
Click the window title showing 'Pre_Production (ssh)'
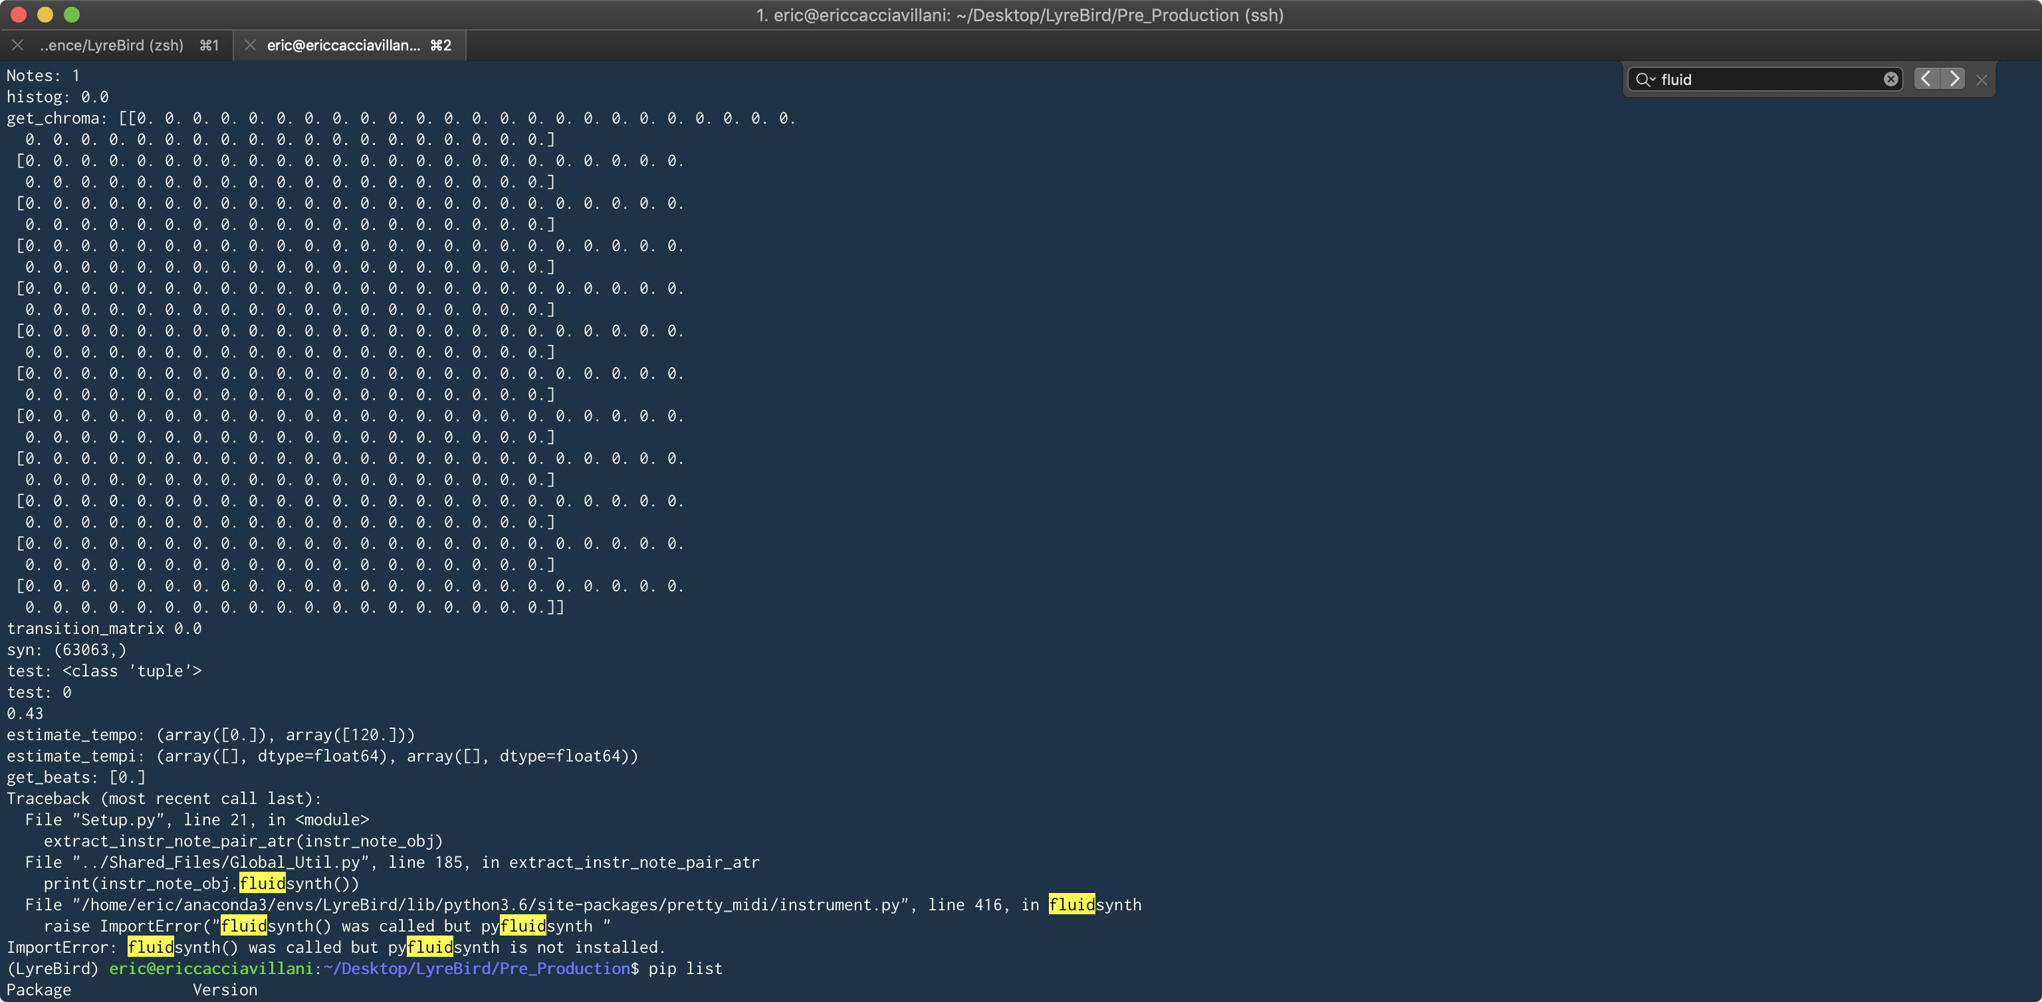[x=1020, y=15]
